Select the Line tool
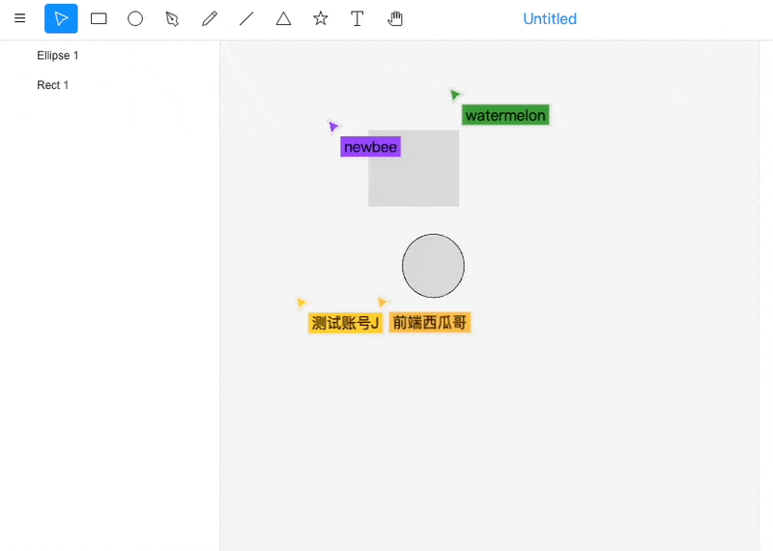This screenshot has width=773, height=551. click(246, 18)
